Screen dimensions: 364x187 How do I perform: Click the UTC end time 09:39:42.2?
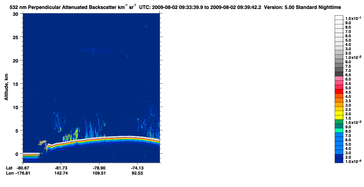coord(249,7)
